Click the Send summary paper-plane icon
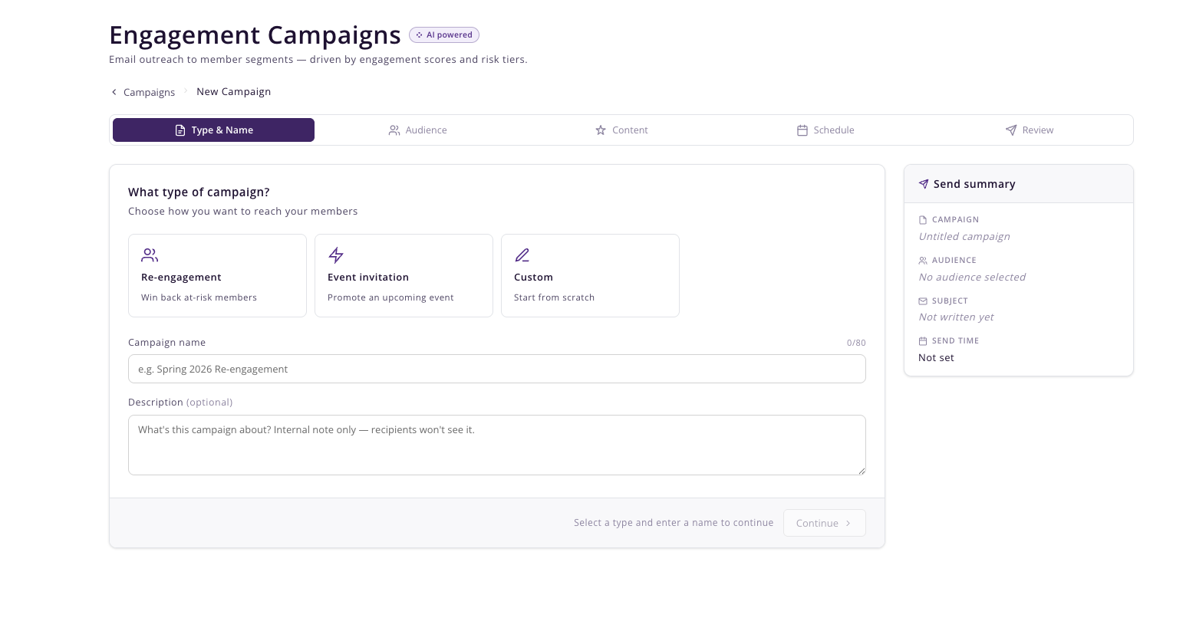Image resolution: width=1196 pixels, height=621 pixels. point(924,184)
